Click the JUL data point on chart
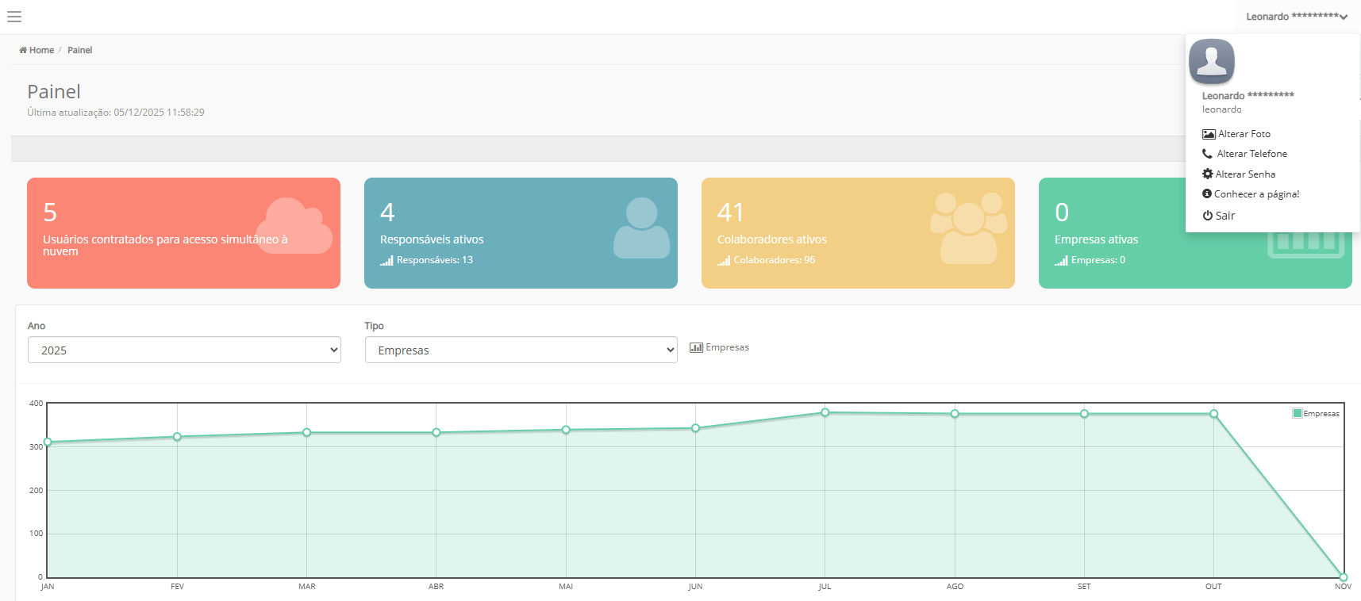Image resolution: width=1361 pixels, height=601 pixels. 825,412
